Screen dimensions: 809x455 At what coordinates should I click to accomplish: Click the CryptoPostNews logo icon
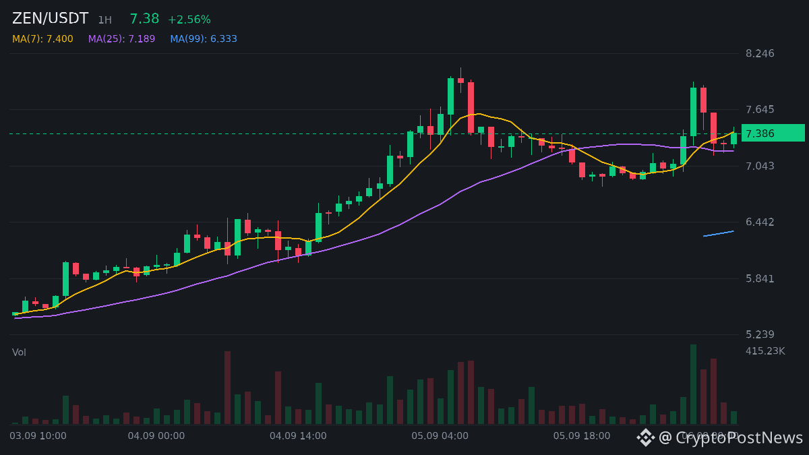pos(646,437)
